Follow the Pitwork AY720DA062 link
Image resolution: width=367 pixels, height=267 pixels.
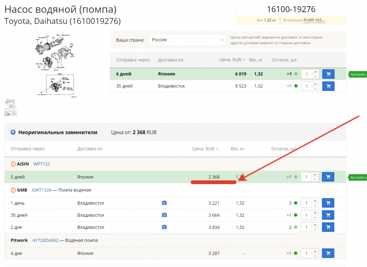[x=45, y=241]
